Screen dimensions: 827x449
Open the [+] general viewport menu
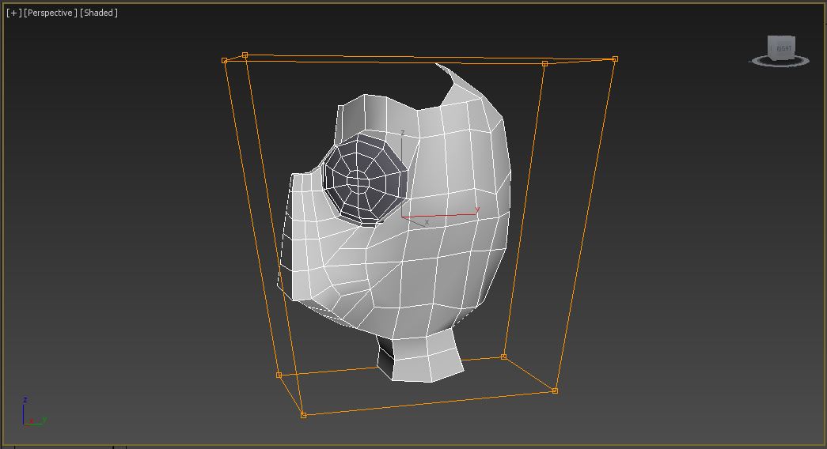point(13,13)
